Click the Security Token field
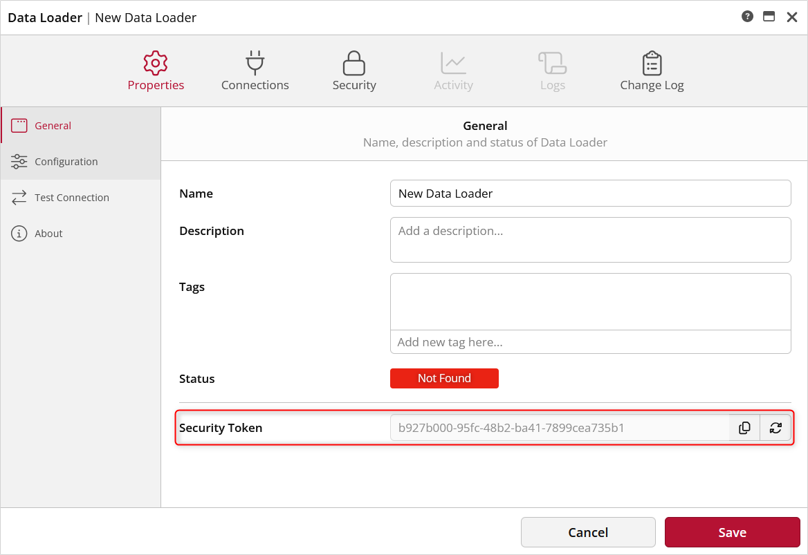 click(x=560, y=428)
